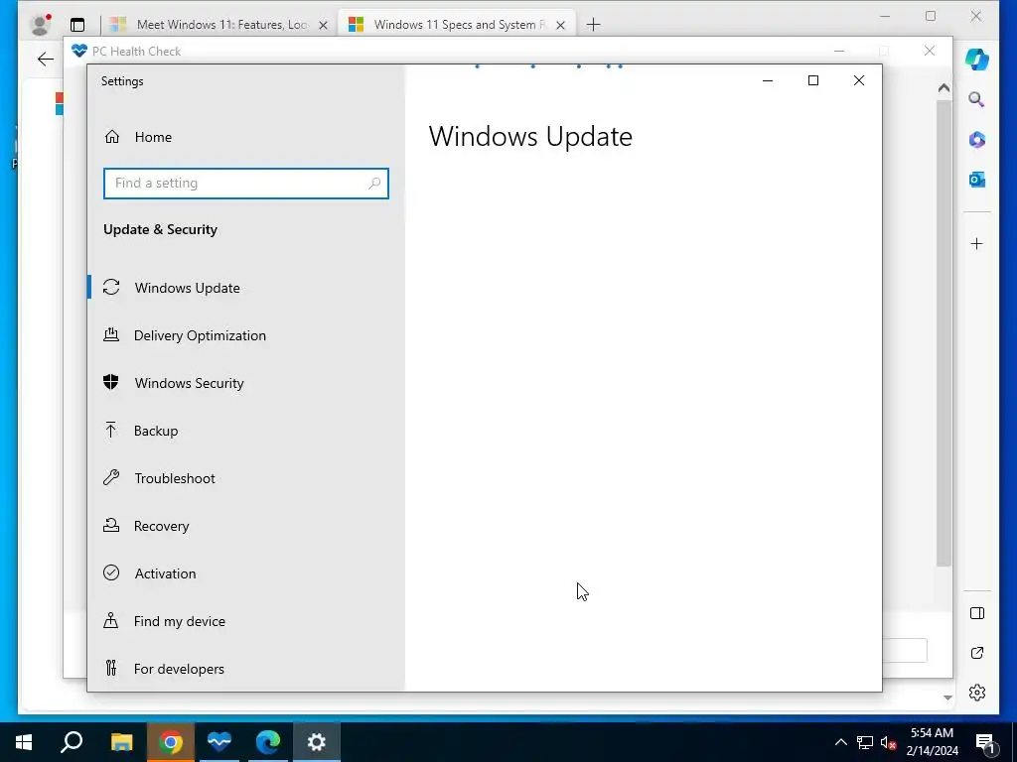Open taskbar Search
1017x762 pixels.
72,742
